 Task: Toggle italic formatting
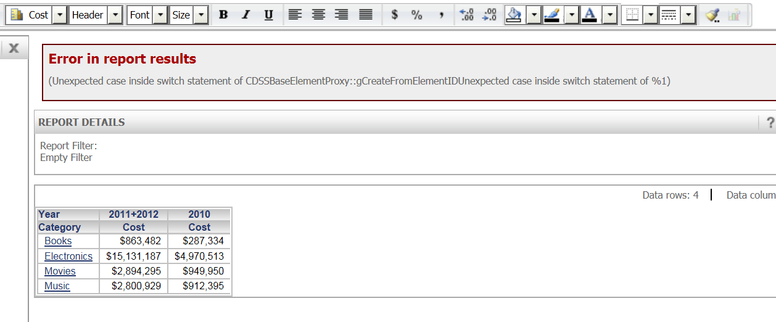[x=246, y=15]
